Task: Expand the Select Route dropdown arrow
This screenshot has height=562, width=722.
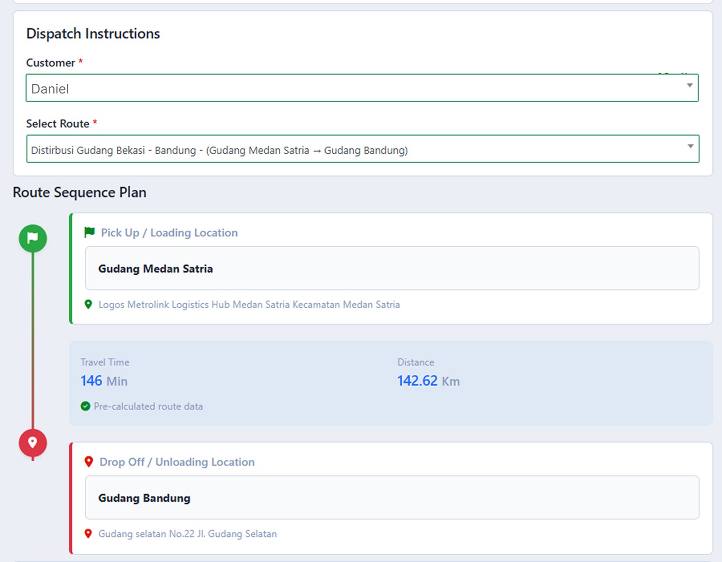Action: pyautogui.click(x=690, y=146)
